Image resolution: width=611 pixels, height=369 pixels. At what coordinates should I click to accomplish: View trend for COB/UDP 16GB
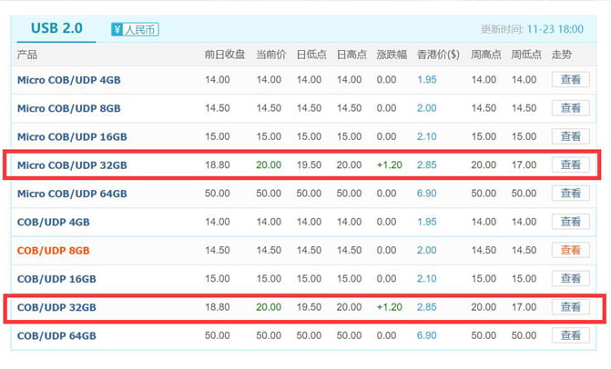point(570,278)
